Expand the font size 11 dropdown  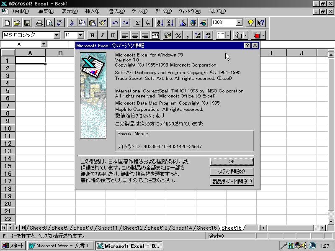81,35
